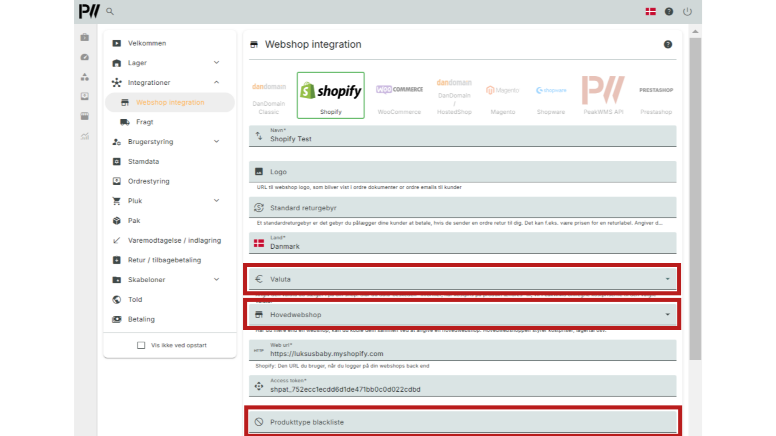Click the shapes icon in the left rail
This screenshot has height=436, width=776.
tap(85, 77)
